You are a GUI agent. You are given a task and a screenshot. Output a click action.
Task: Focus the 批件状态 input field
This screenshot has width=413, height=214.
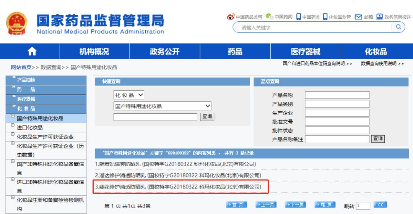click(337, 130)
